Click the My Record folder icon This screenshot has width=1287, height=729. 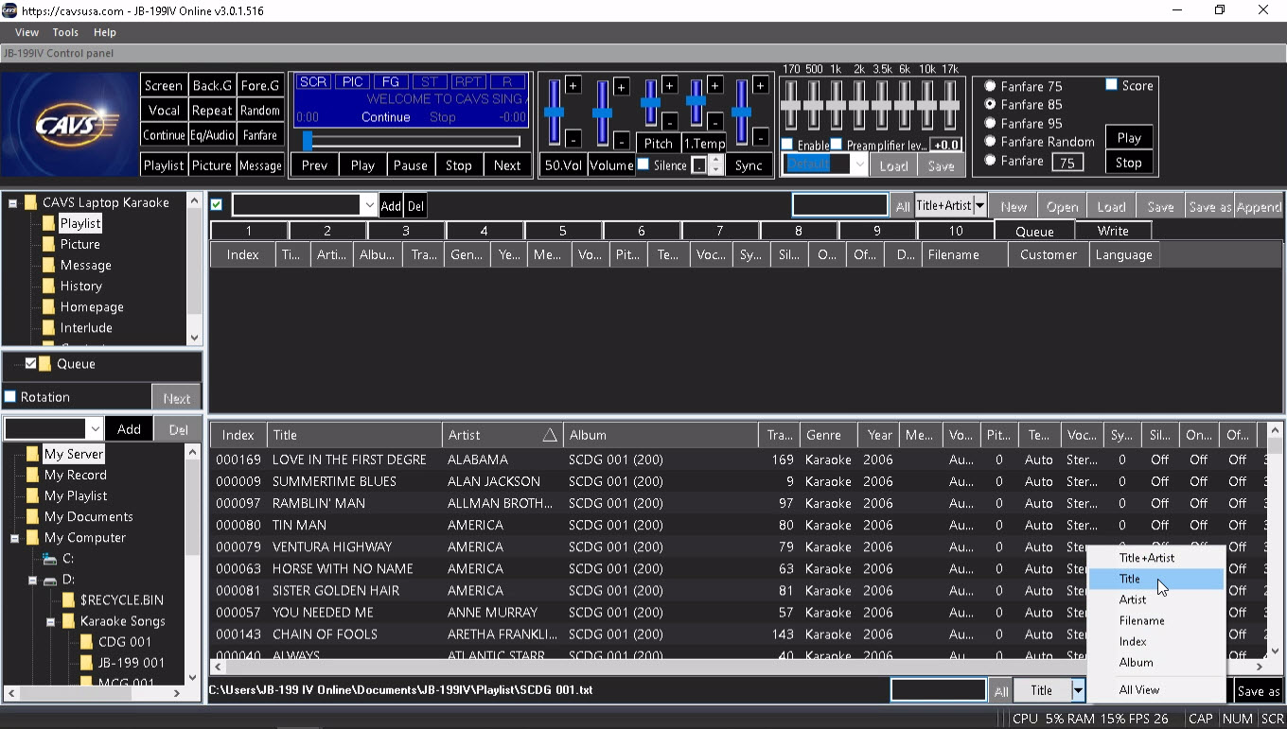point(33,475)
